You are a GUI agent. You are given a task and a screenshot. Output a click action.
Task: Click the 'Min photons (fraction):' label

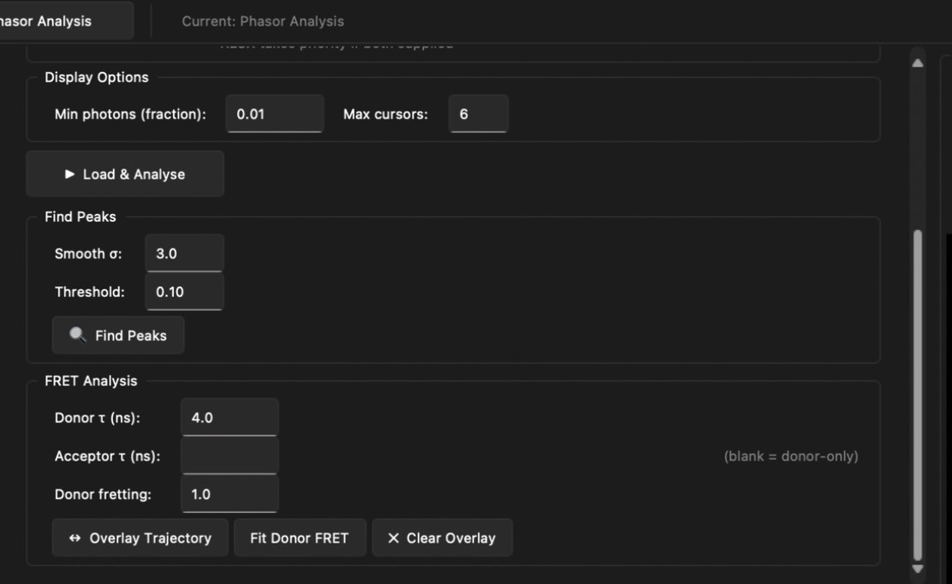pos(130,114)
